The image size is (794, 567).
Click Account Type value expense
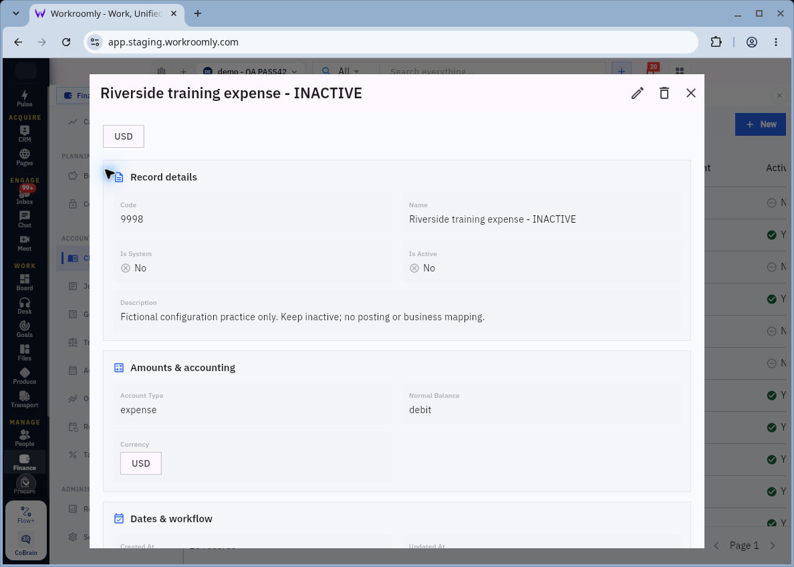(x=138, y=409)
